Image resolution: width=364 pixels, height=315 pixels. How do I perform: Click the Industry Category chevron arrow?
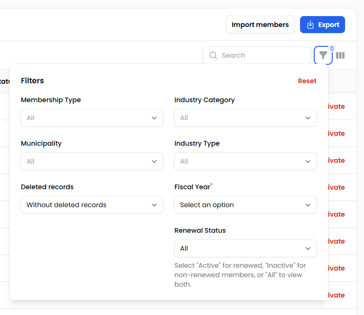[x=308, y=118]
